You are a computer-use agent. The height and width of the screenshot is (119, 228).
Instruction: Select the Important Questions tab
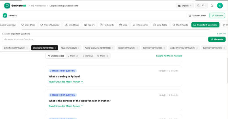click(x=205, y=25)
